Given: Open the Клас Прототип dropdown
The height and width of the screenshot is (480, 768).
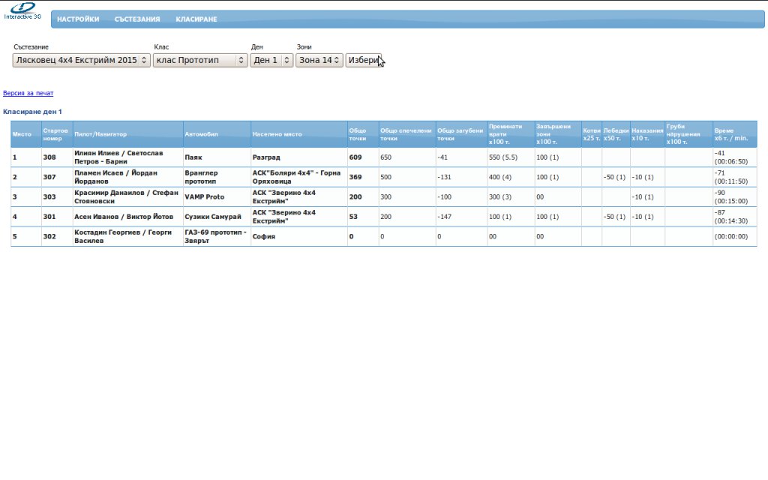Looking at the screenshot, I should point(200,60).
